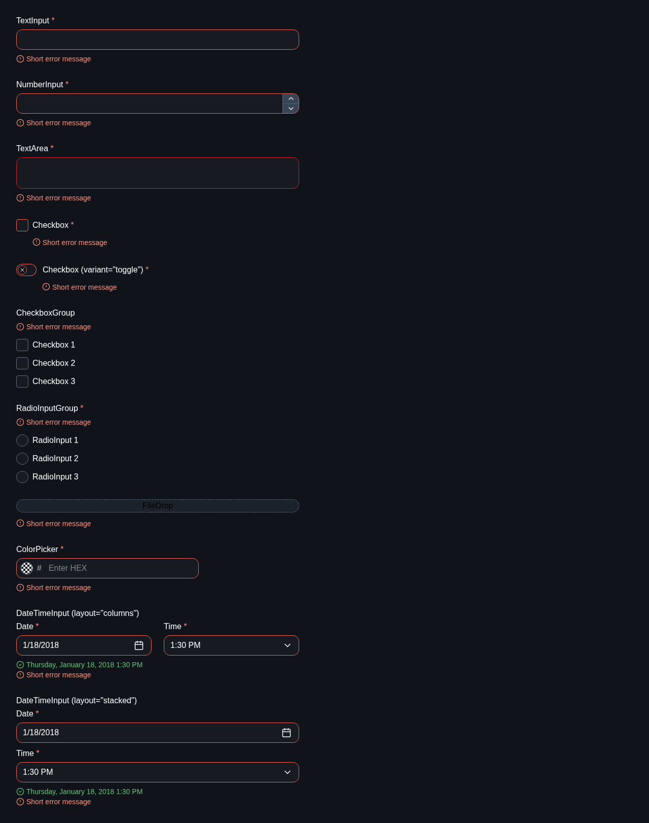Click the NumberInput decrement down arrow
Viewport: 649px width, 823px height.
click(291, 109)
